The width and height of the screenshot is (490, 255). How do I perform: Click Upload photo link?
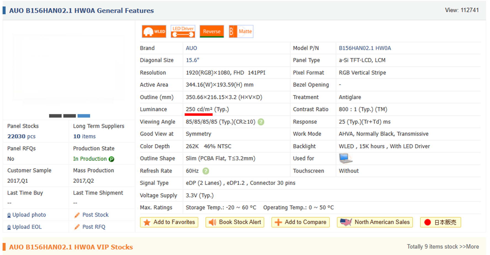coord(29,215)
